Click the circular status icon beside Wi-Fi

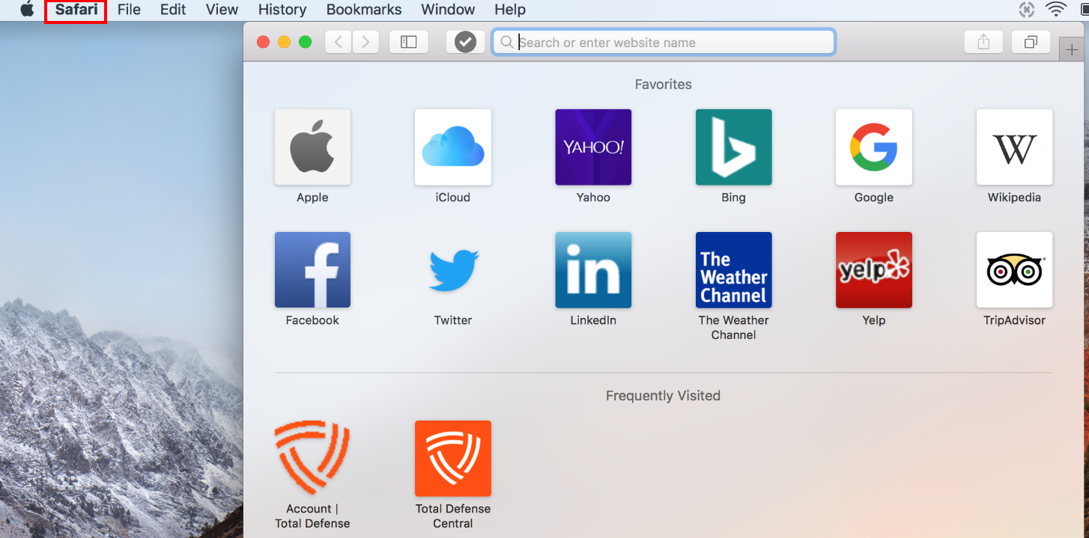click(1027, 10)
